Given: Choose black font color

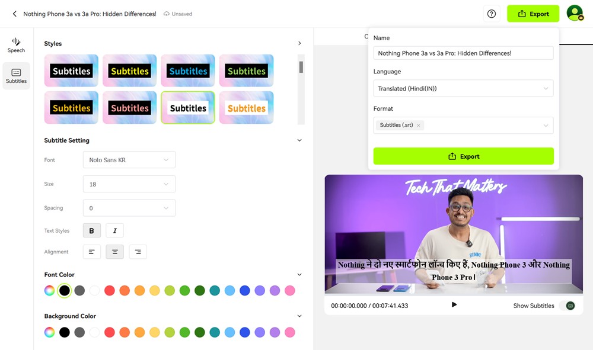Looking at the screenshot, I should 65,290.
